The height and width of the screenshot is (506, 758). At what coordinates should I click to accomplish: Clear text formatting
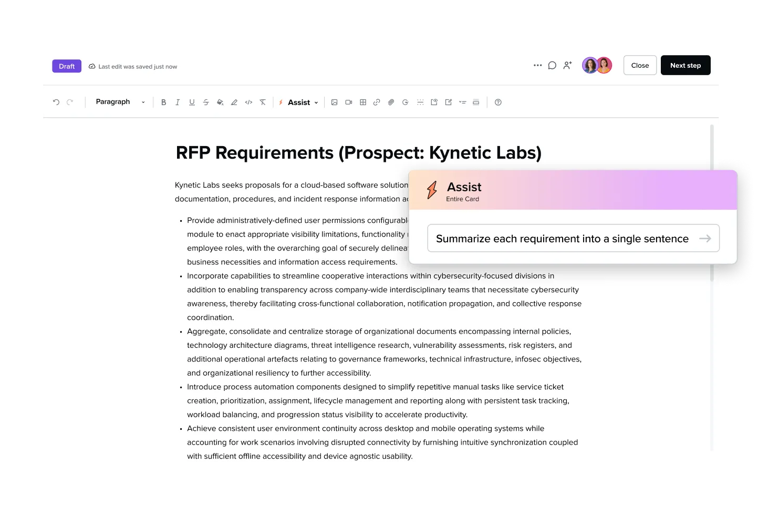click(263, 102)
